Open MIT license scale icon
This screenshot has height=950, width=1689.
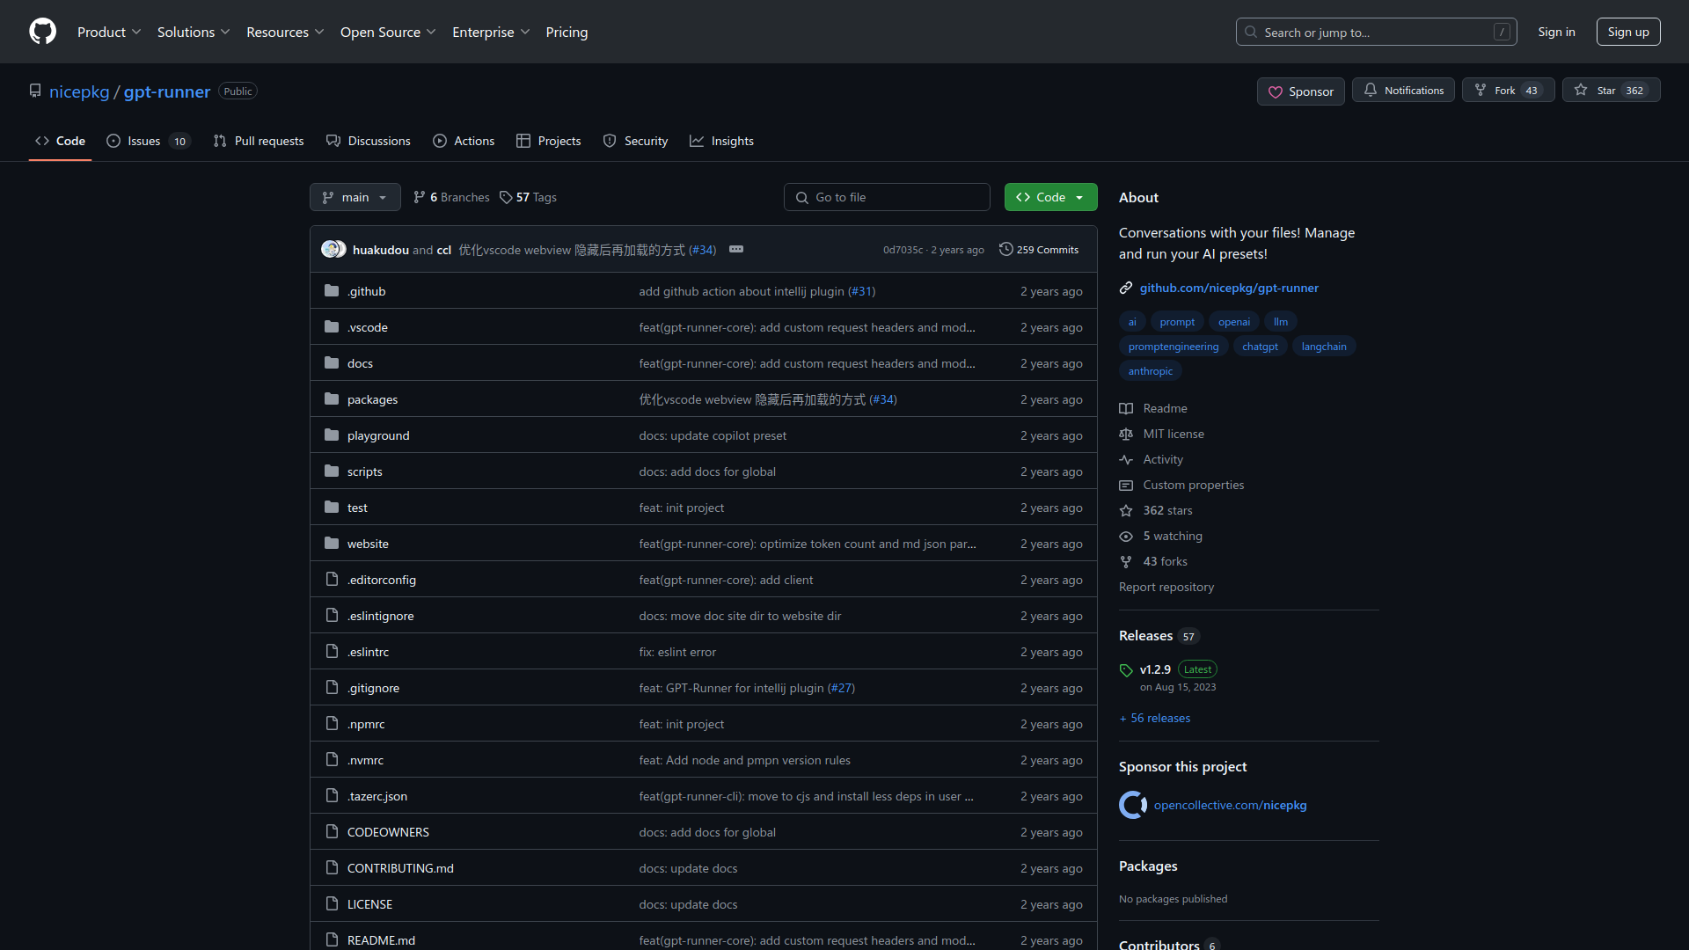(1126, 434)
